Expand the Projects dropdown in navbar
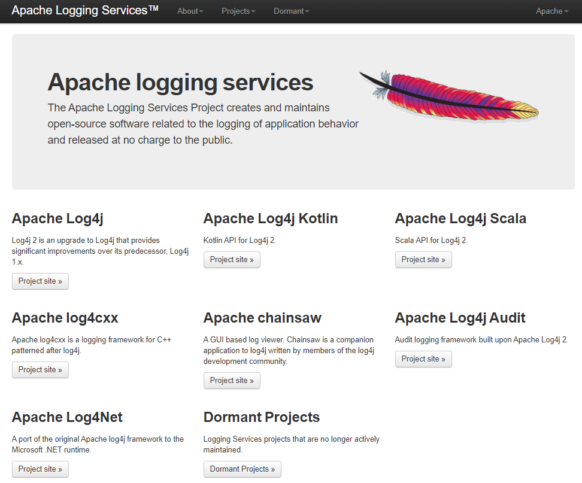 click(x=238, y=11)
